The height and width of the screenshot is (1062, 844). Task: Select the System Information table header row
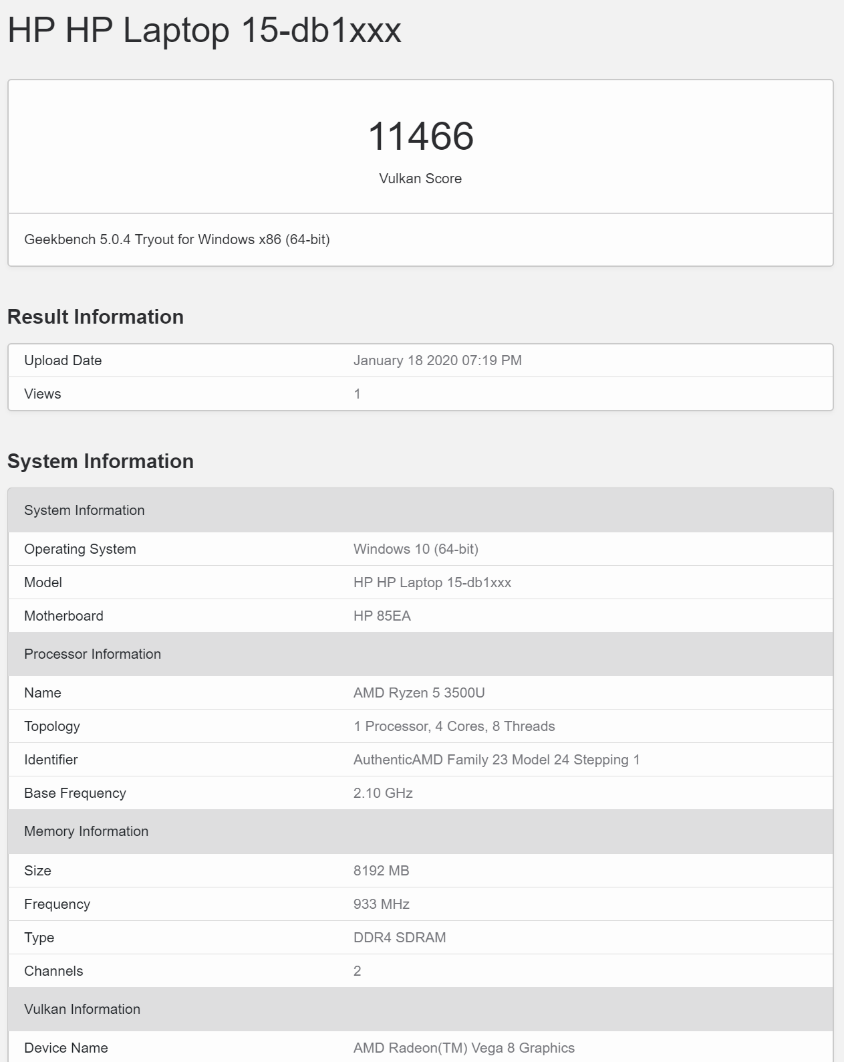tap(420, 510)
